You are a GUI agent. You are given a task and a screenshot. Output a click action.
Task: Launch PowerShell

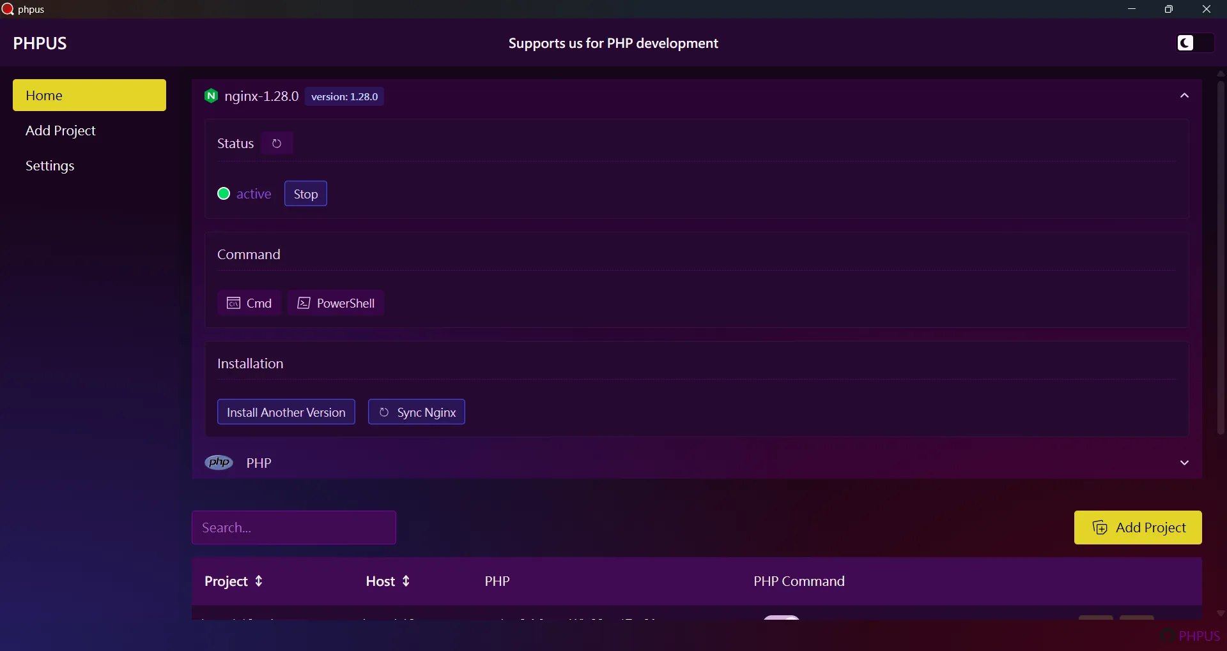(x=336, y=303)
